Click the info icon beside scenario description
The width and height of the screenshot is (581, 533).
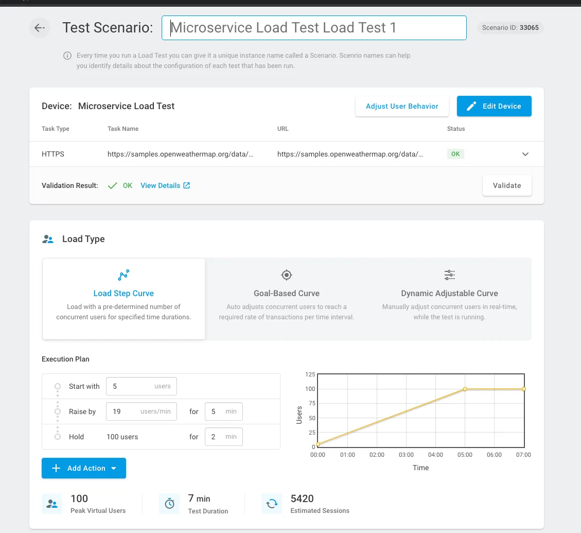[67, 56]
